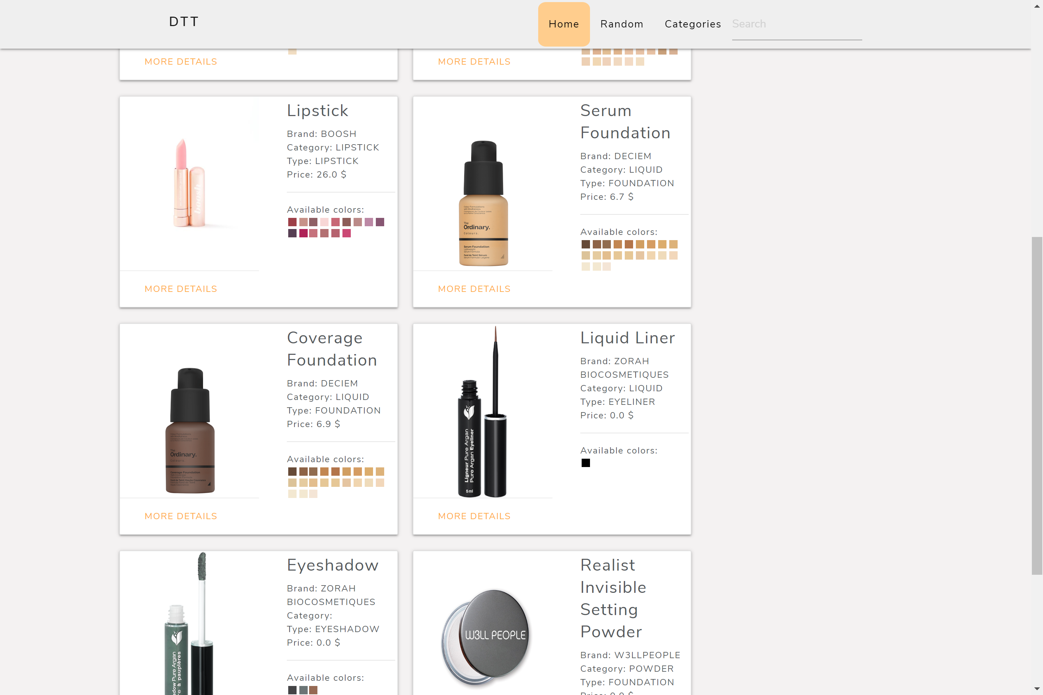Screen dimensions: 1043x695
Task: Click the page vertical scrollbar thumb
Action: pos(1037,406)
